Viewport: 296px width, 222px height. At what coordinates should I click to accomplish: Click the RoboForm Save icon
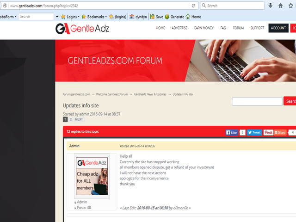pos(152,17)
